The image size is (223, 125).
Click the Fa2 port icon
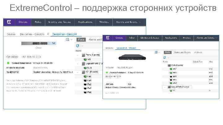[x=85, y=85]
